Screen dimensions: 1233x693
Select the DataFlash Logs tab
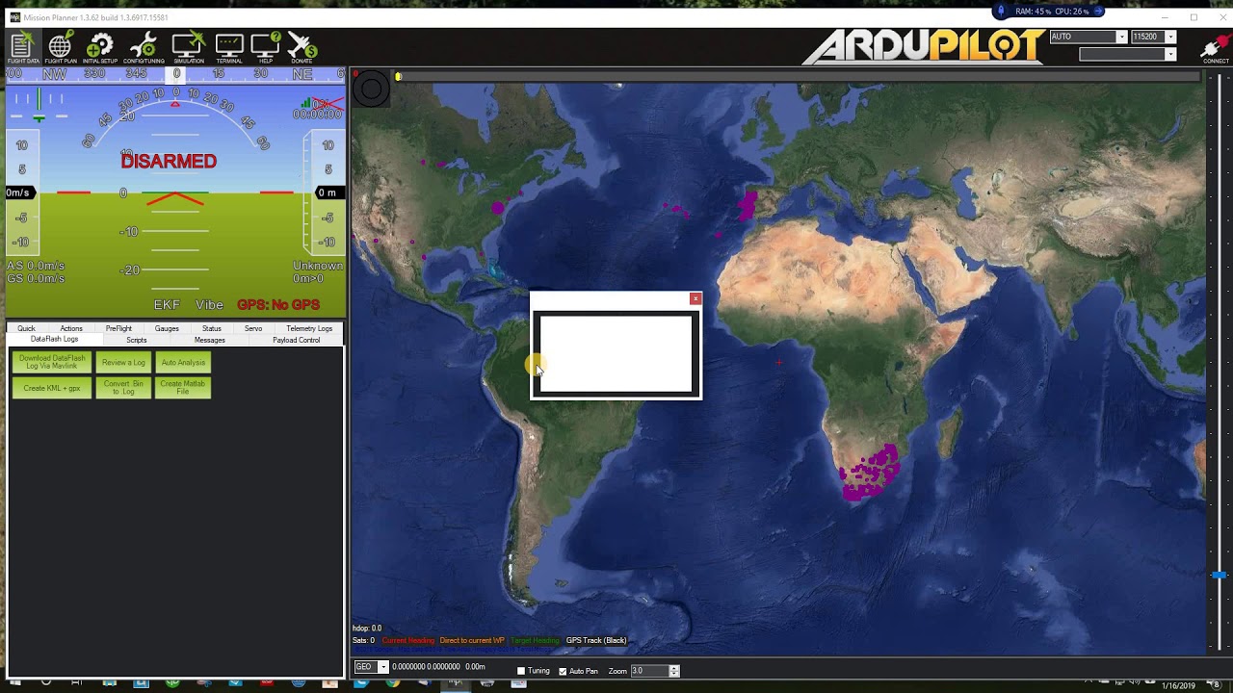(x=54, y=339)
